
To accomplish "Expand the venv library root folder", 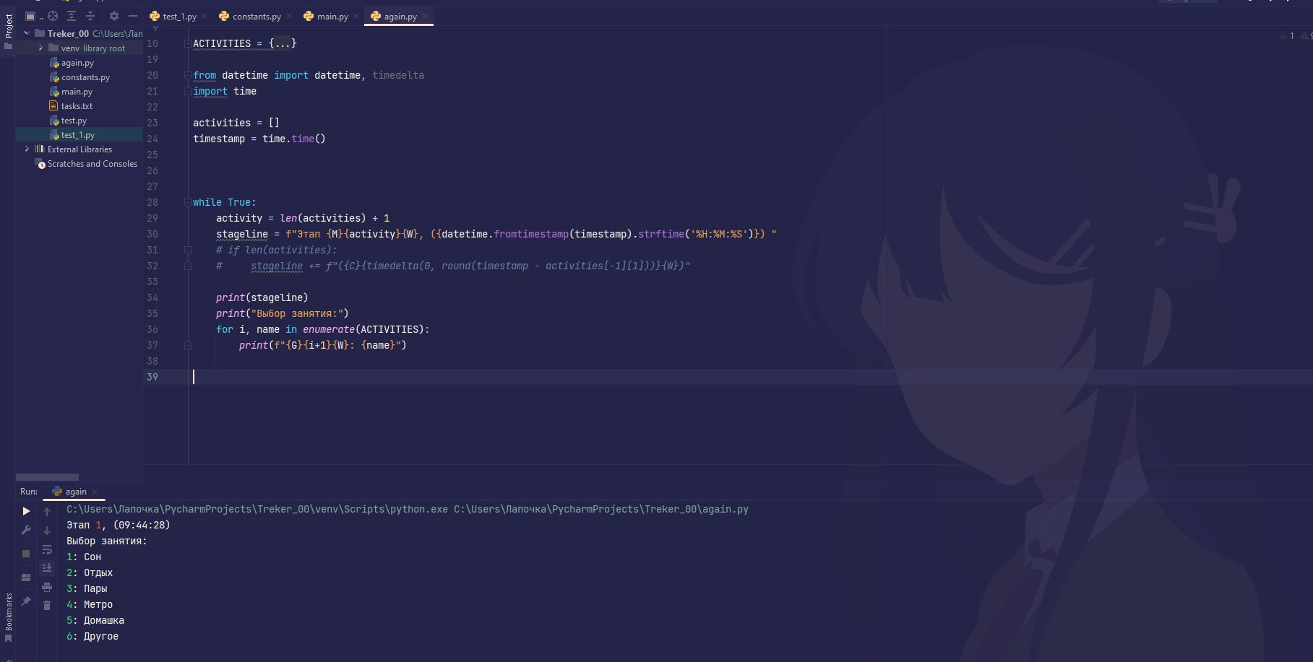I will [40, 48].
